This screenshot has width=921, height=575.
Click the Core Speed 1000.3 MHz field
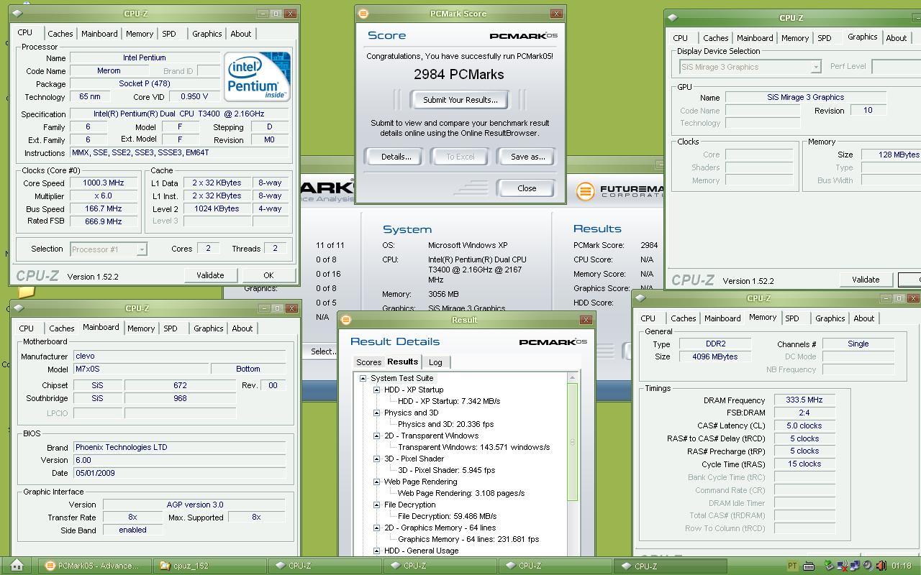point(104,183)
